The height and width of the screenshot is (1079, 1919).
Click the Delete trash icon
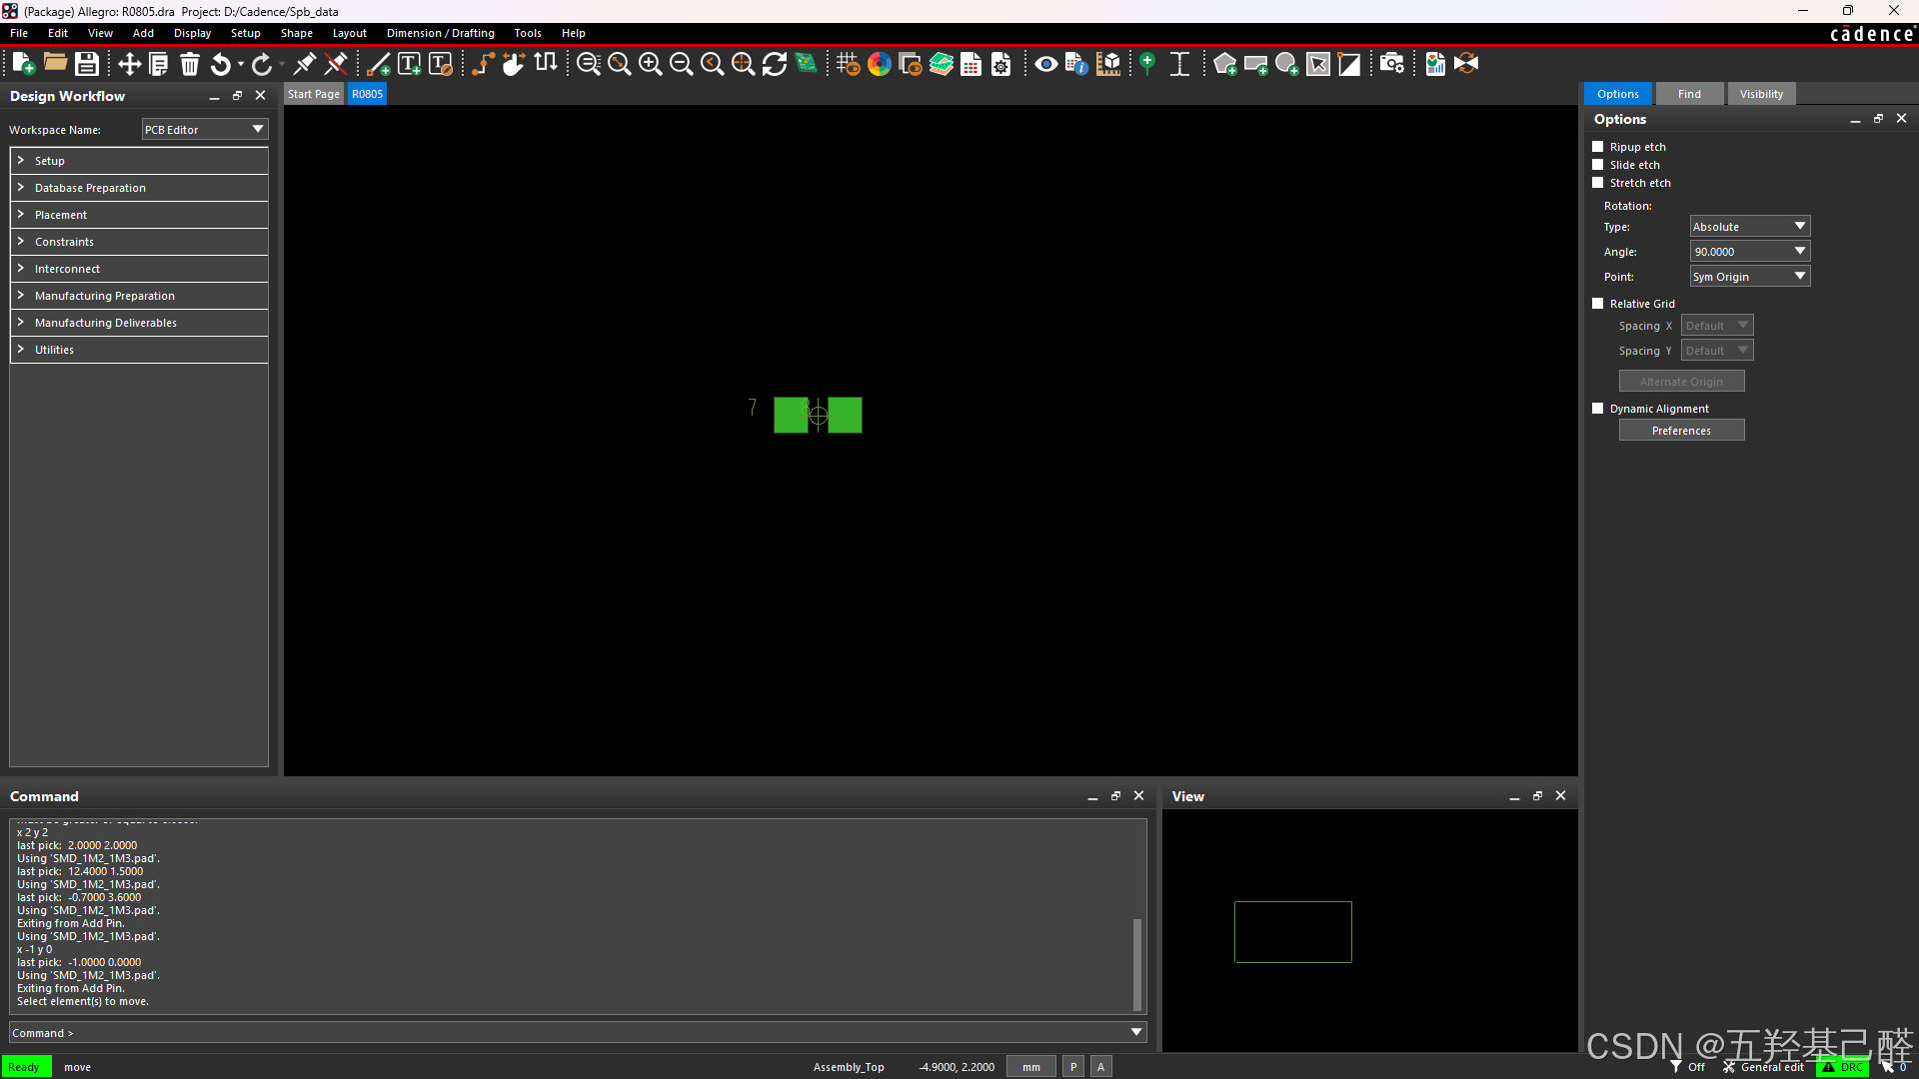click(x=190, y=64)
